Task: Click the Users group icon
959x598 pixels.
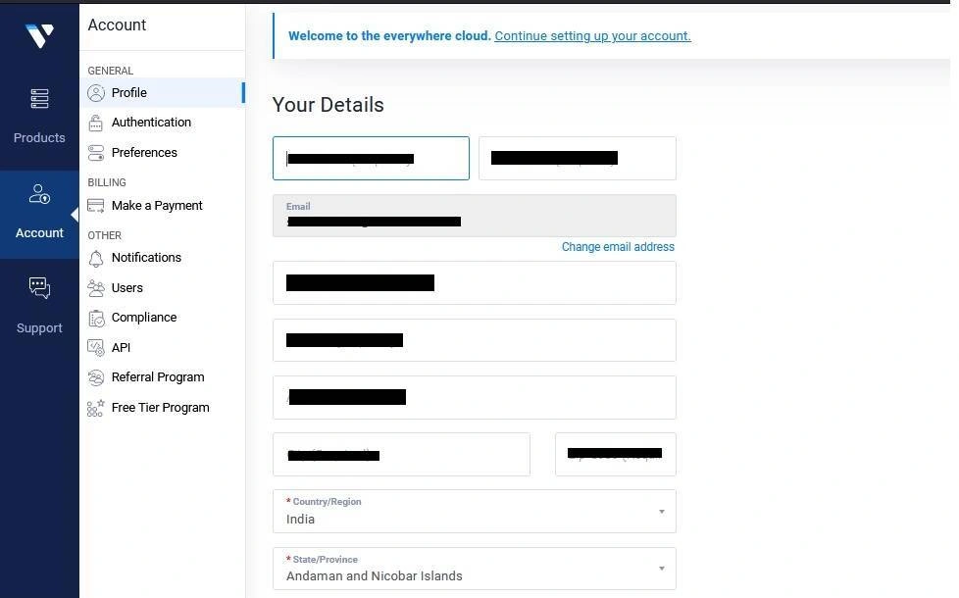Action: [x=95, y=287]
